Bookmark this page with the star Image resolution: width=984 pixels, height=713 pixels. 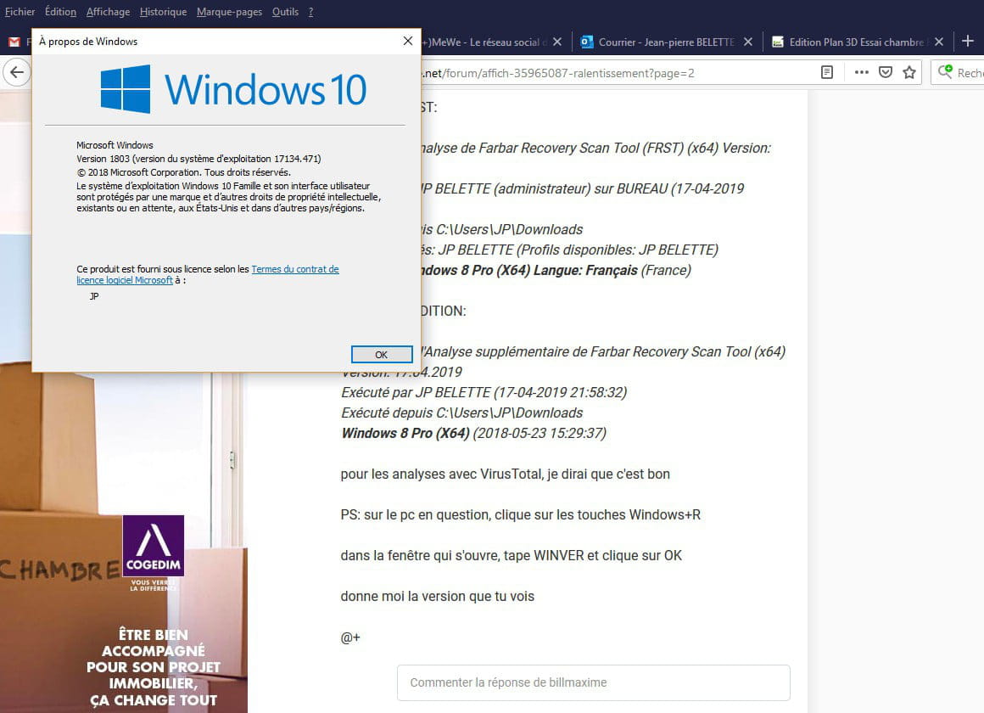pos(909,72)
